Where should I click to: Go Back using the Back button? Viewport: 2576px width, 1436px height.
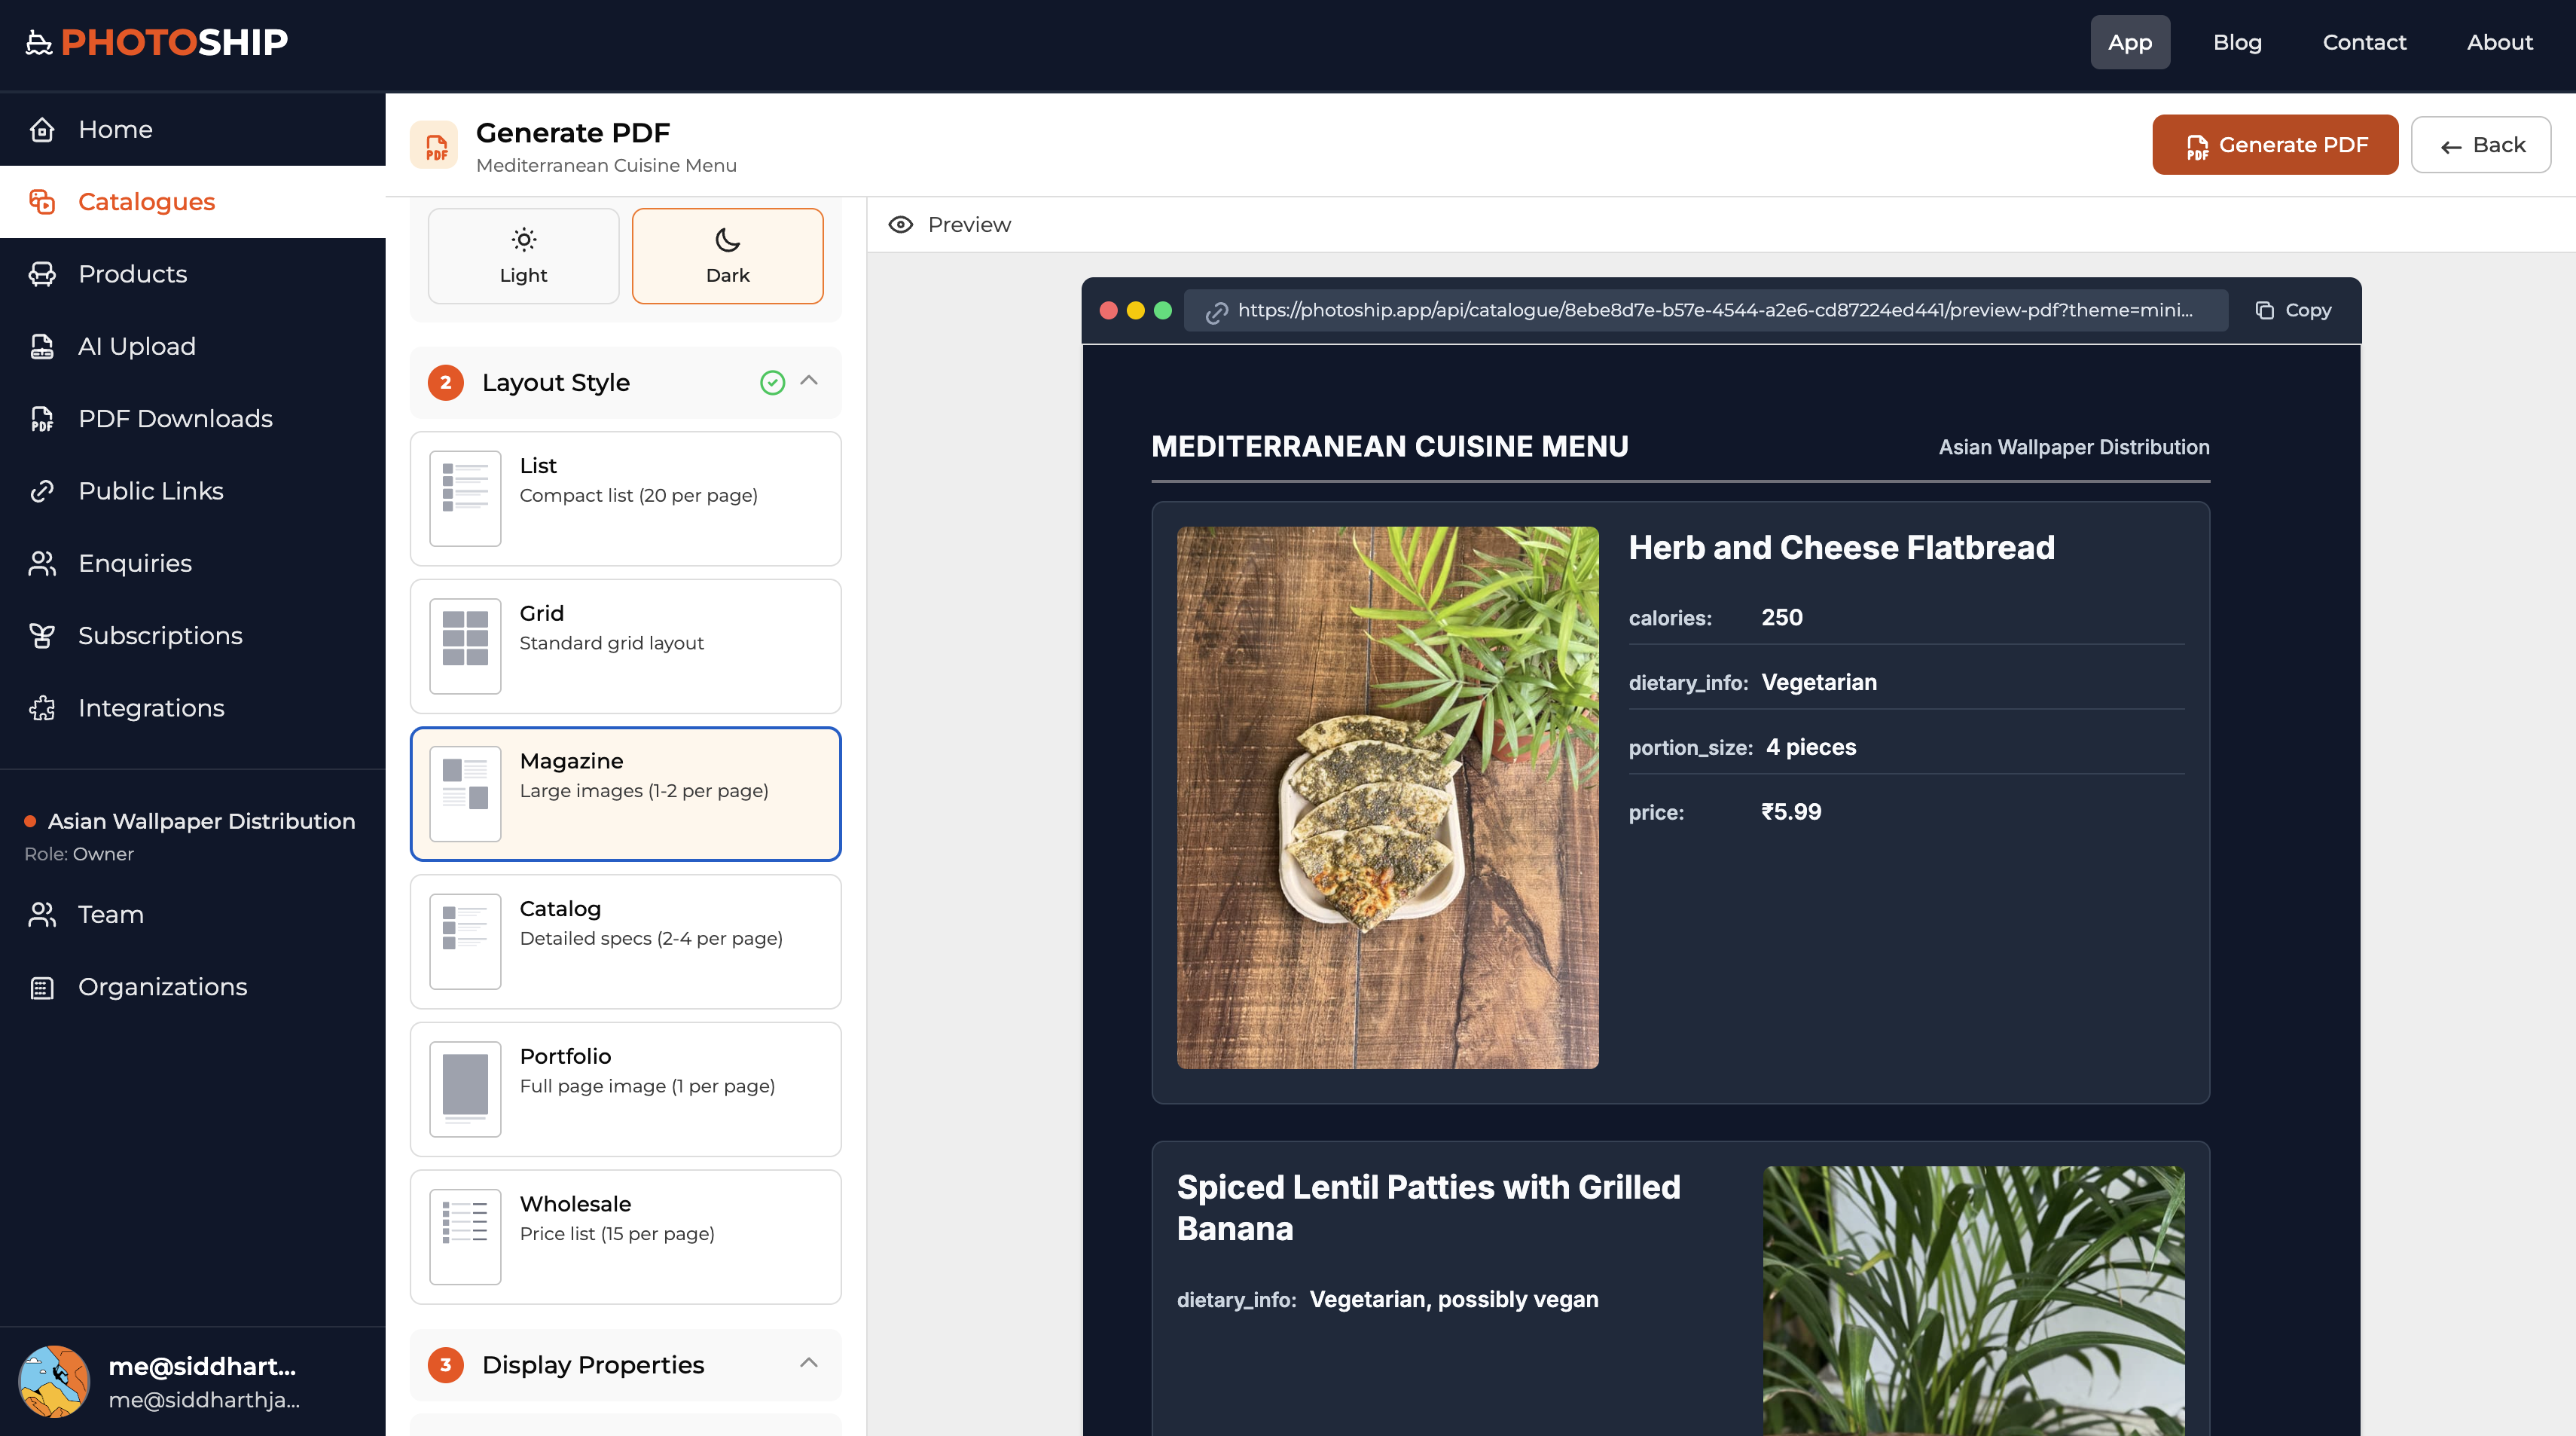coord(2480,144)
